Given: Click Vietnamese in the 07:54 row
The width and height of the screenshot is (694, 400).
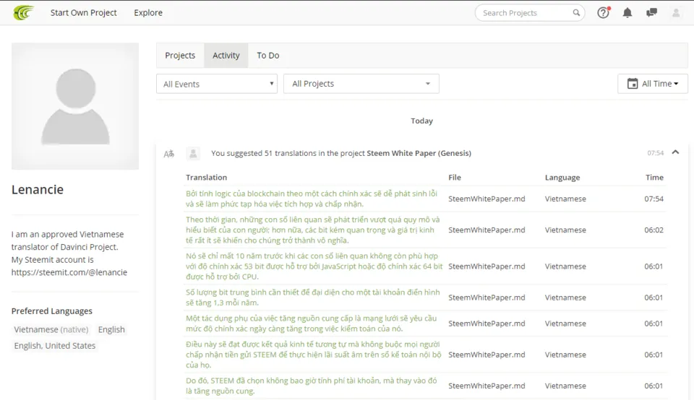Looking at the screenshot, I should (x=565, y=199).
